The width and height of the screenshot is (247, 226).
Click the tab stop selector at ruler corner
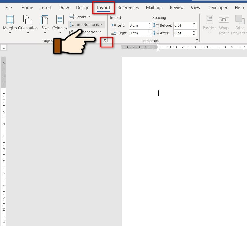tap(4, 47)
